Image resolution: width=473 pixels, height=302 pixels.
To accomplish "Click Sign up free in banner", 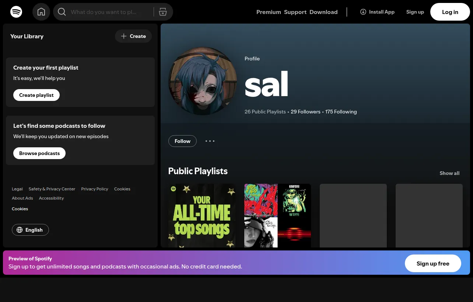I will pos(433,263).
